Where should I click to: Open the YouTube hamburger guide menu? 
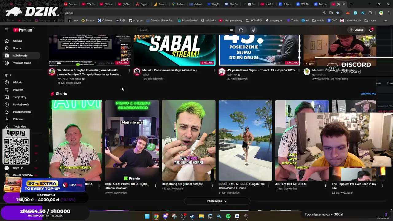[x=6, y=30]
